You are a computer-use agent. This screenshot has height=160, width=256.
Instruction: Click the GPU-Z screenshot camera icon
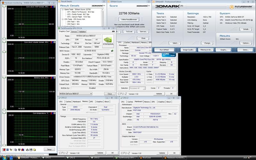point(113,31)
